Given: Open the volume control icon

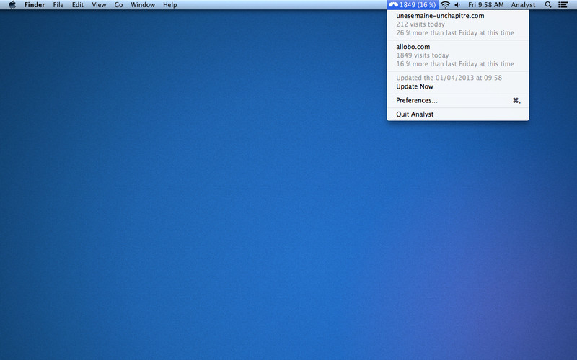Looking at the screenshot, I should (x=457, y=5).
